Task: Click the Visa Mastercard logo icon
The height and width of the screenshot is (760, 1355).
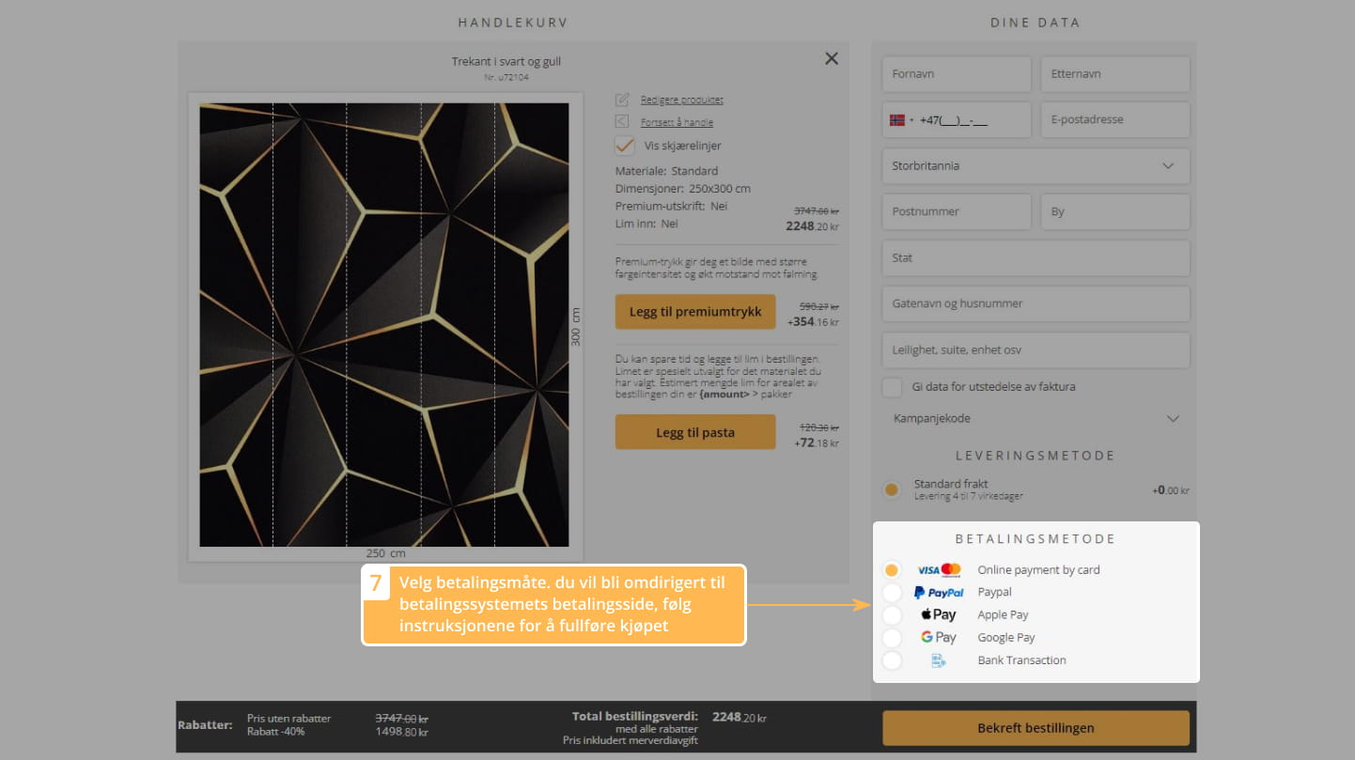Action: coord(939,570)
